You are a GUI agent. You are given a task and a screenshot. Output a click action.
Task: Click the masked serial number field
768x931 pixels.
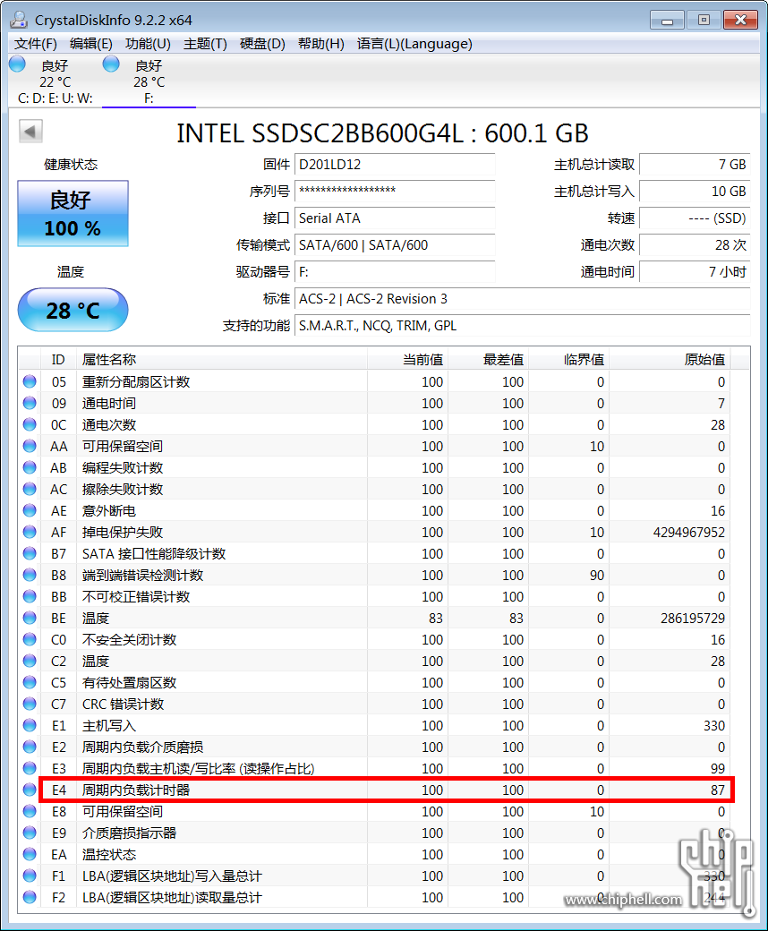coord(395,192)
